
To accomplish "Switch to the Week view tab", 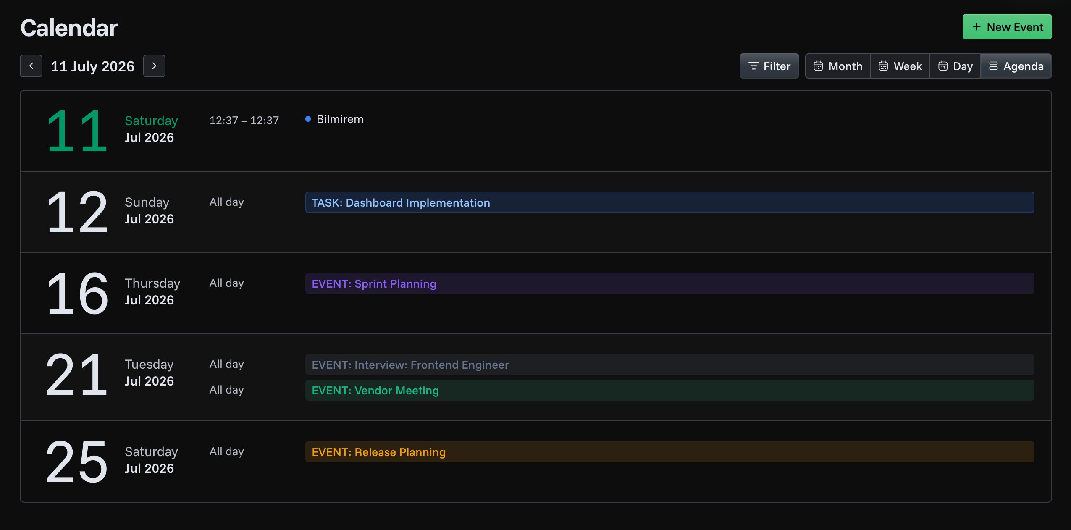I will coord(900,66).
